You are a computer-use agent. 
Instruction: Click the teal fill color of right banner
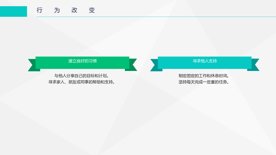coord(176,65)
